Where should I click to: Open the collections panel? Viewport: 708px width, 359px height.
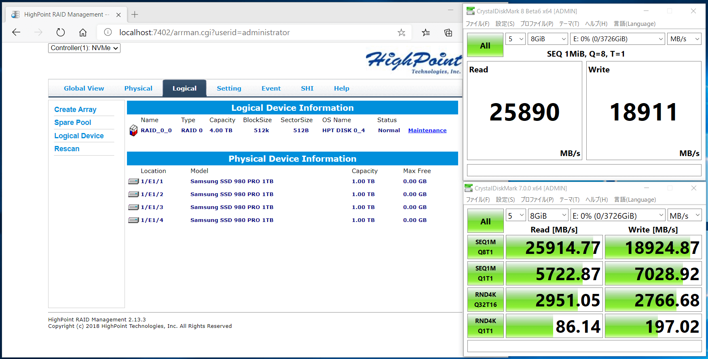pyautogui.click(x=448, y=32)
